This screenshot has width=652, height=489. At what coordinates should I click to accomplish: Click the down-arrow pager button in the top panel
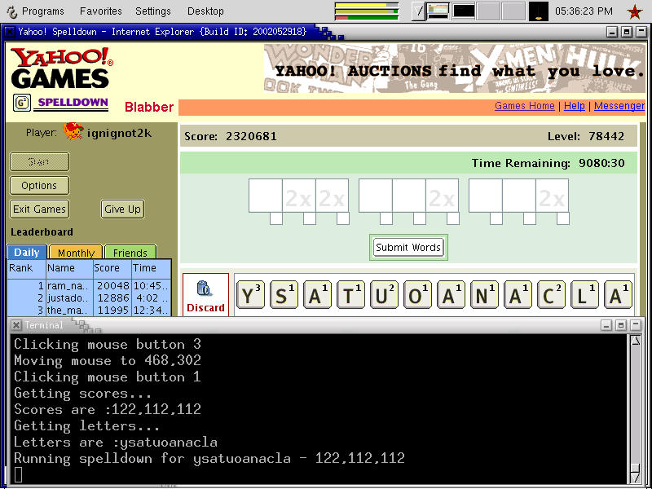(419, 11)
